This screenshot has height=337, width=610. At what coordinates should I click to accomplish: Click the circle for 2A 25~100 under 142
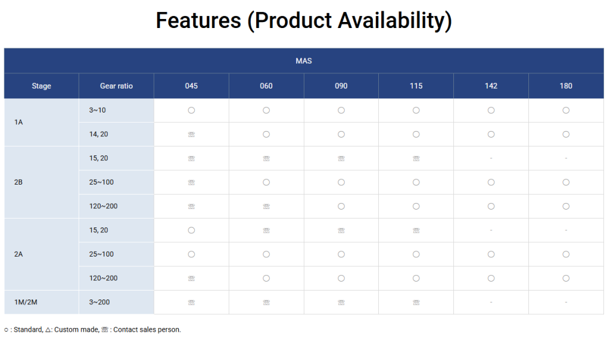(491, 254)
